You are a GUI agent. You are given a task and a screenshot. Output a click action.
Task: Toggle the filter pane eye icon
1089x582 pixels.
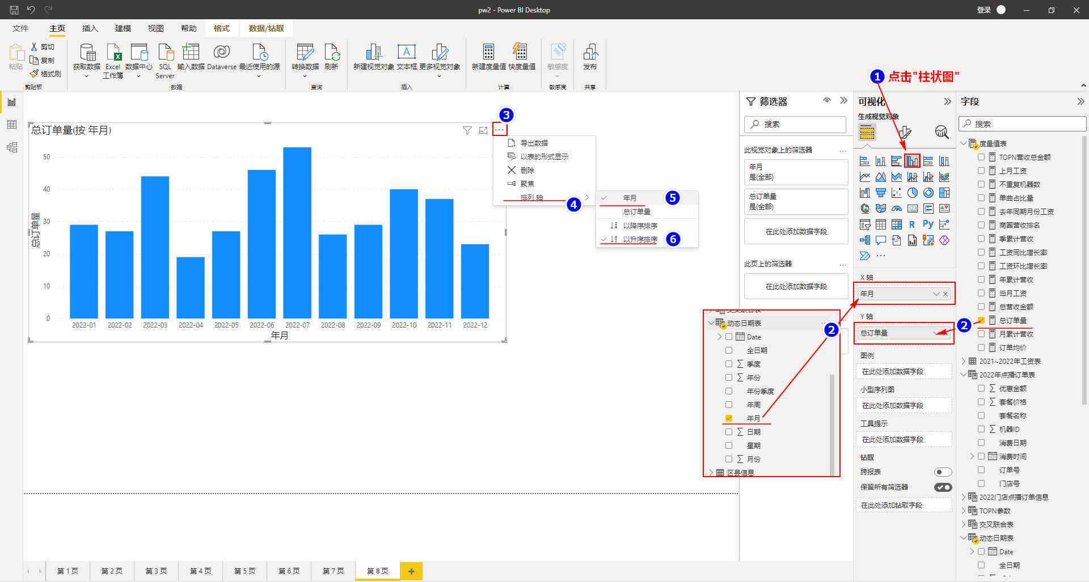coord(827,100)
